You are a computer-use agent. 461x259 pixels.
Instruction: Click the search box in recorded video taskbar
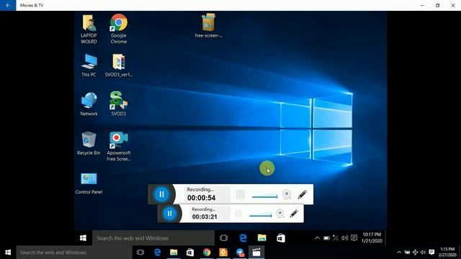[153, 238]
